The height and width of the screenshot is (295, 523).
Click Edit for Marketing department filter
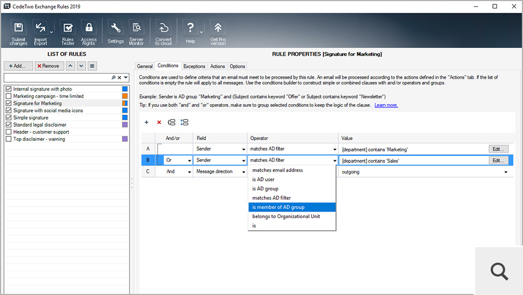[x=499, y=149]
